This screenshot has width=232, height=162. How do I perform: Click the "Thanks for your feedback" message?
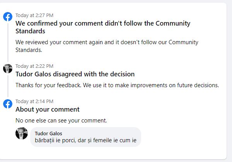point(117,85)
